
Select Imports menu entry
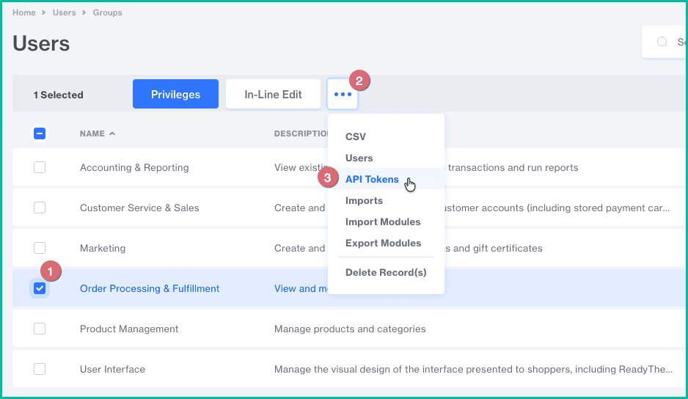pos(364,200)
